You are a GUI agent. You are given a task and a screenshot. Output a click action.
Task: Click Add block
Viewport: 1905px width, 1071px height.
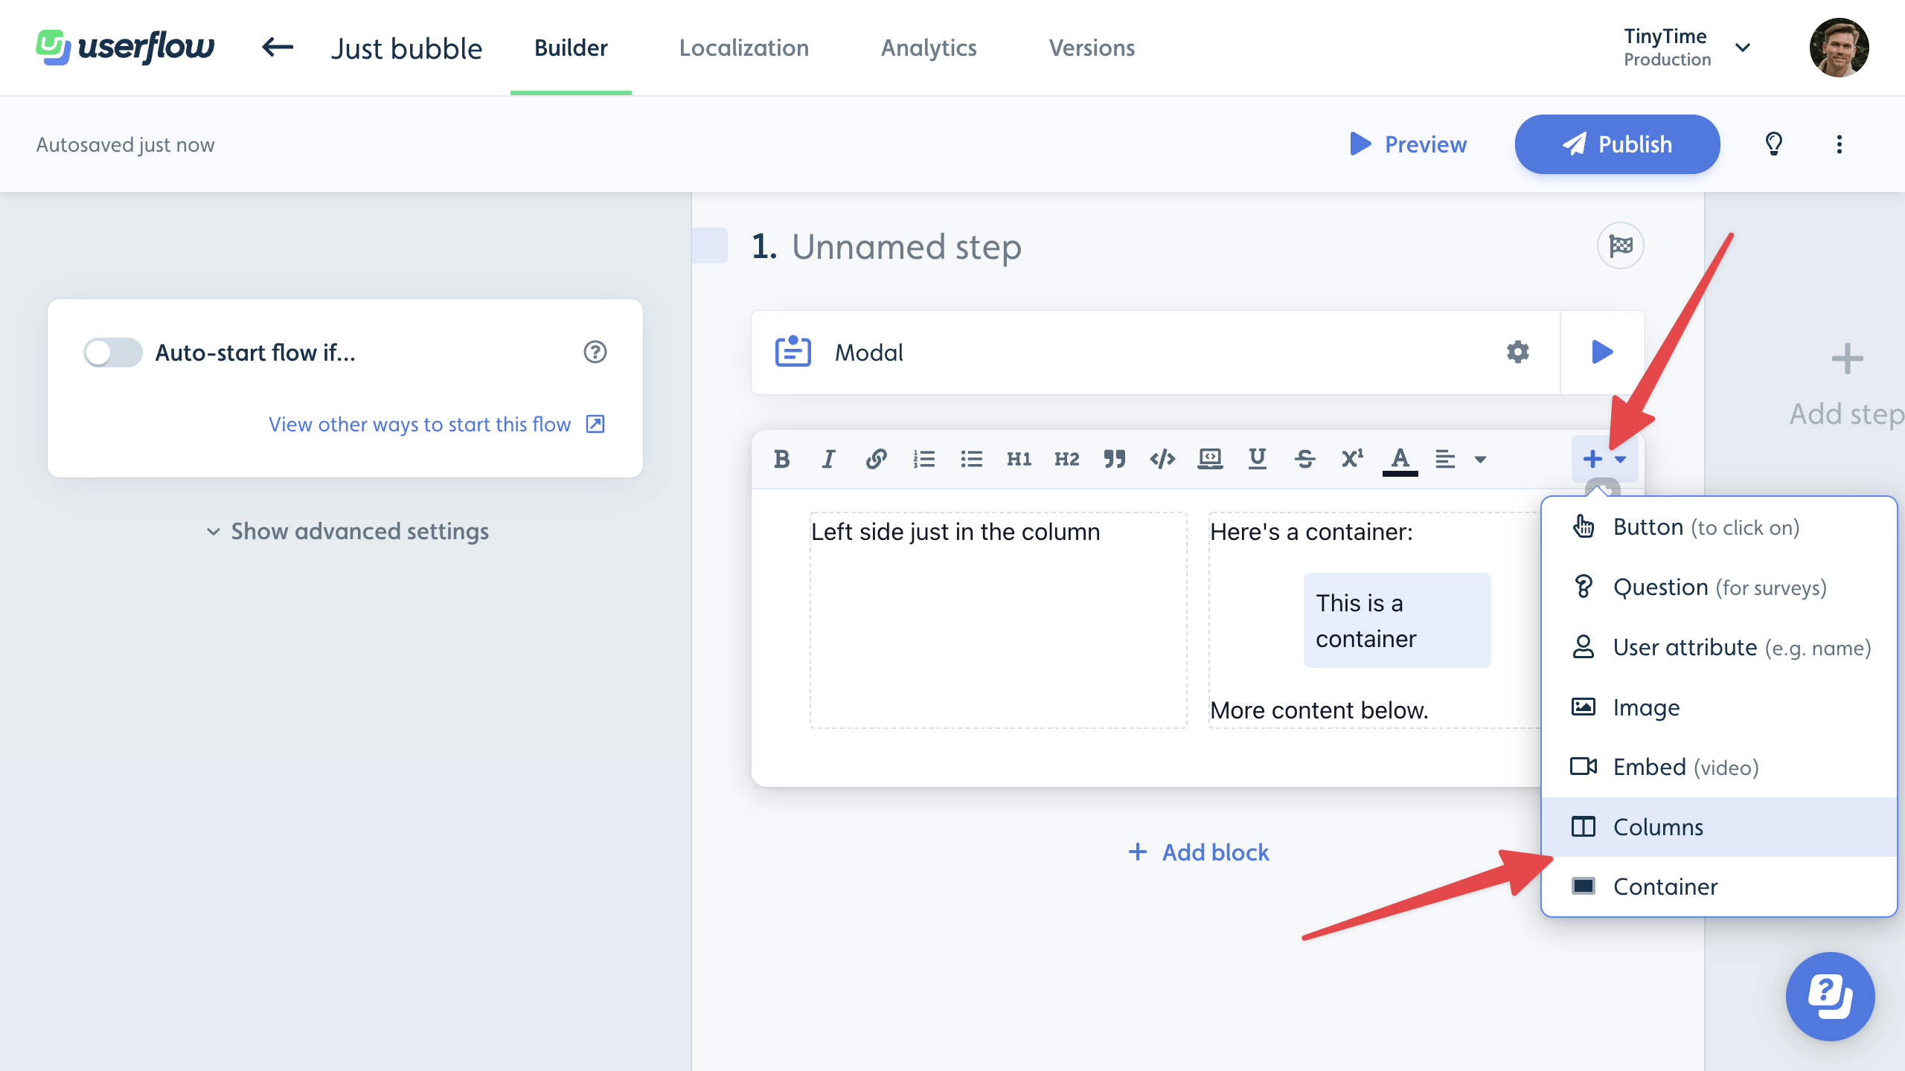1198,852
